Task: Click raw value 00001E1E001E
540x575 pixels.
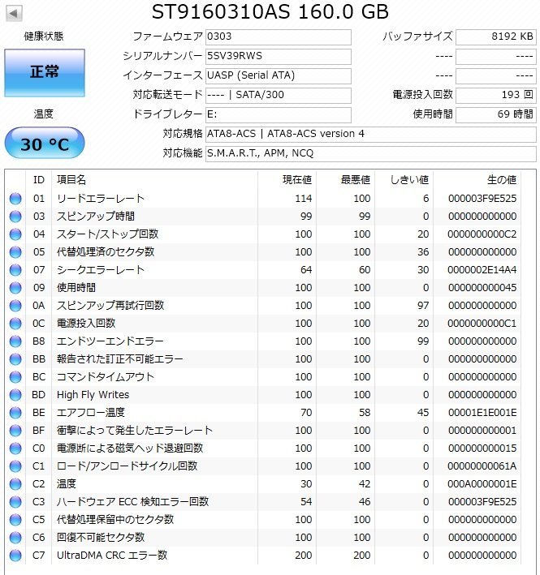Action: [482, 413]
